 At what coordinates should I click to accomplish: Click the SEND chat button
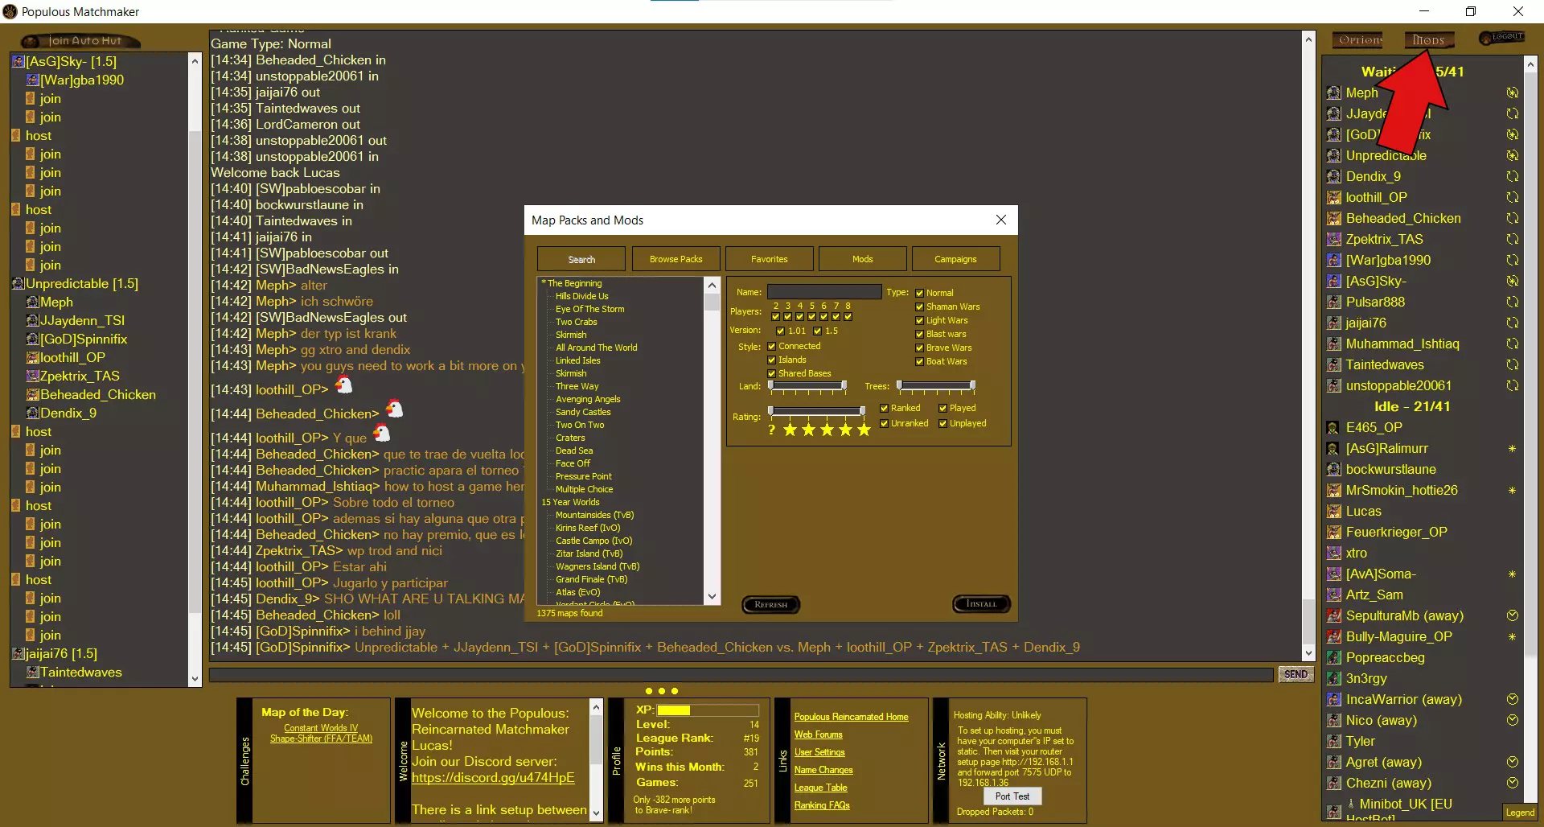pos(1296,675)
